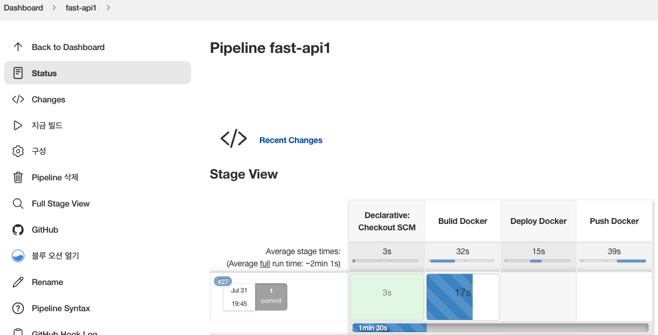
Task: Click the Full Stage View magnifier icon
Action: (18, 204)
